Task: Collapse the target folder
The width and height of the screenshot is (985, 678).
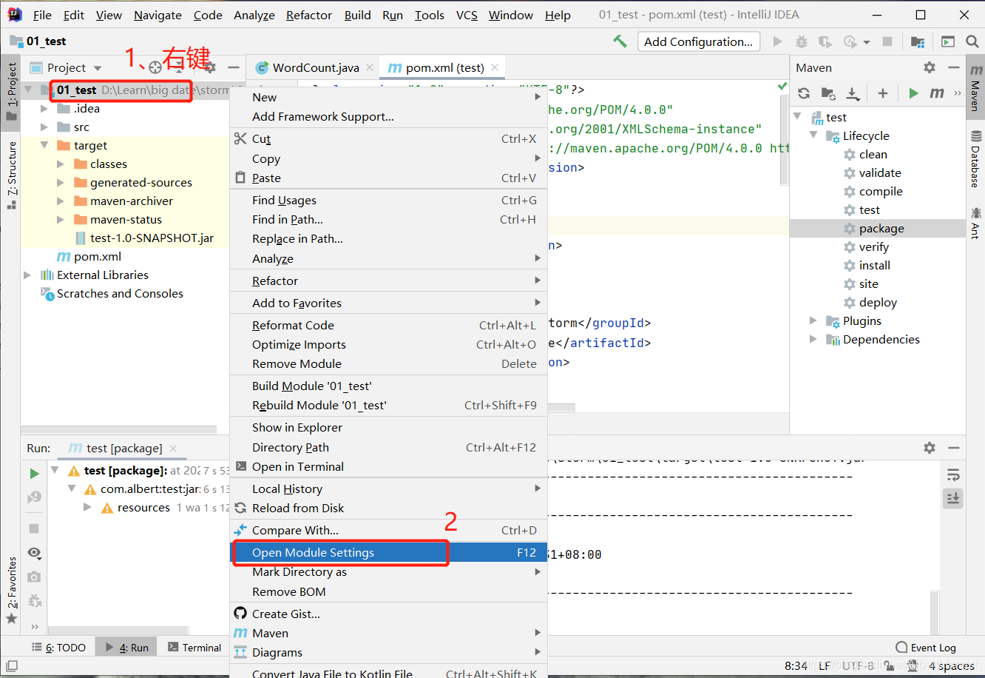Action: 44,146
